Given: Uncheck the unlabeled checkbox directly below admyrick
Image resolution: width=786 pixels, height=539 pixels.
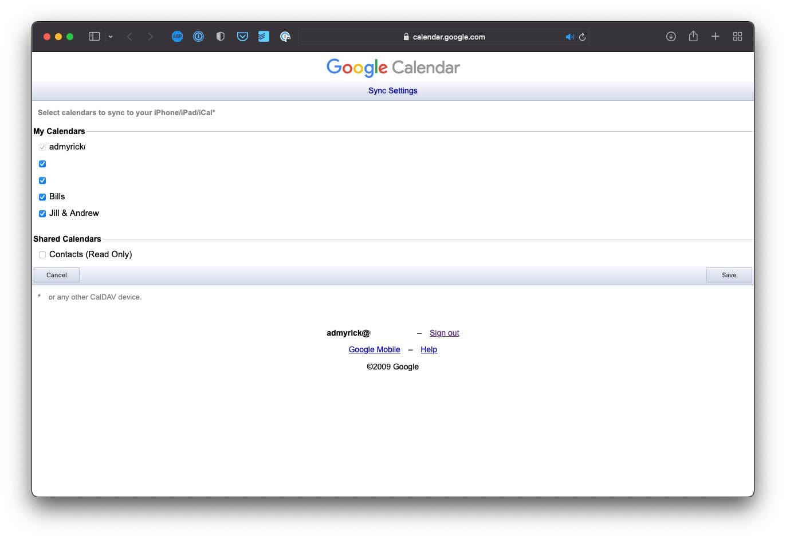Looking at the screenshot, I should pyautogui.click(x=42, y=164).
